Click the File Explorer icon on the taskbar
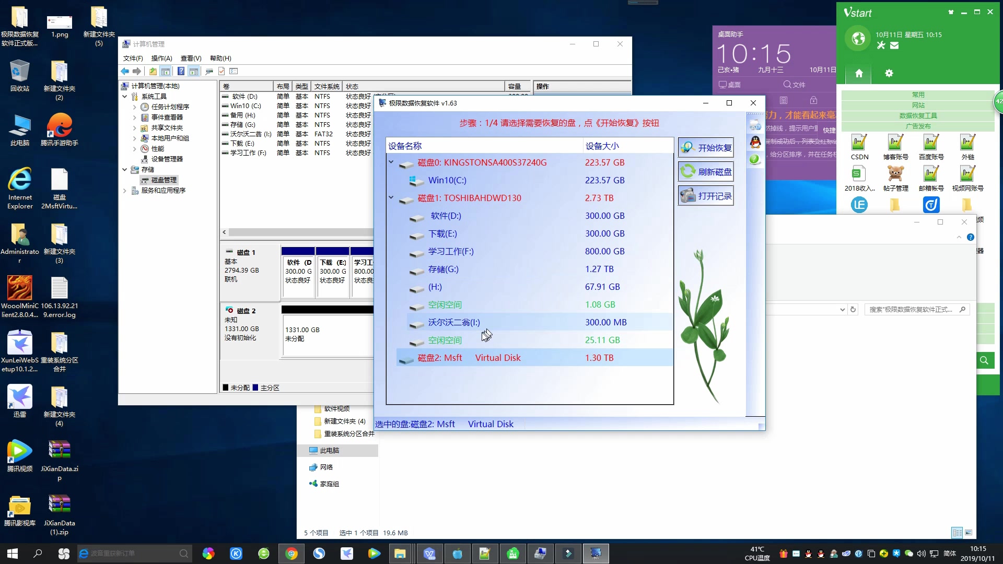 tap(400, 554)
